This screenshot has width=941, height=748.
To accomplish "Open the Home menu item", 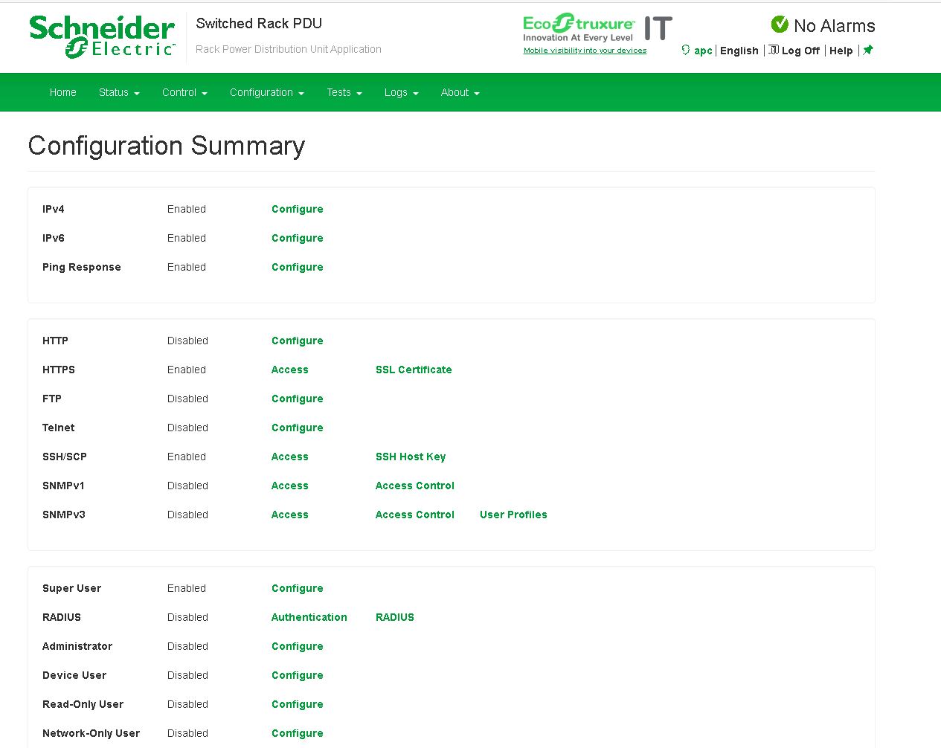I will (x=63, y=92).
